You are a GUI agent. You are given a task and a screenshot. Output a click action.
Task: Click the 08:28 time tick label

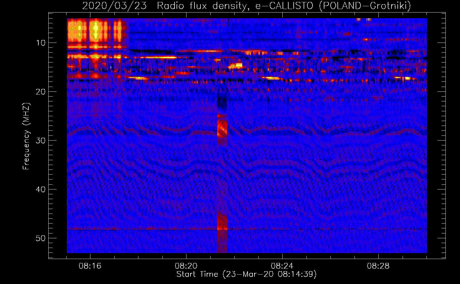pyautogui.click(x=378, y=266)
